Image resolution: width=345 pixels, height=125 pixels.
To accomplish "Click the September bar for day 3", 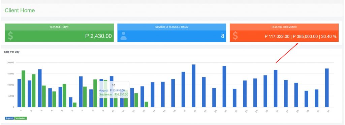I will point(44,96).
